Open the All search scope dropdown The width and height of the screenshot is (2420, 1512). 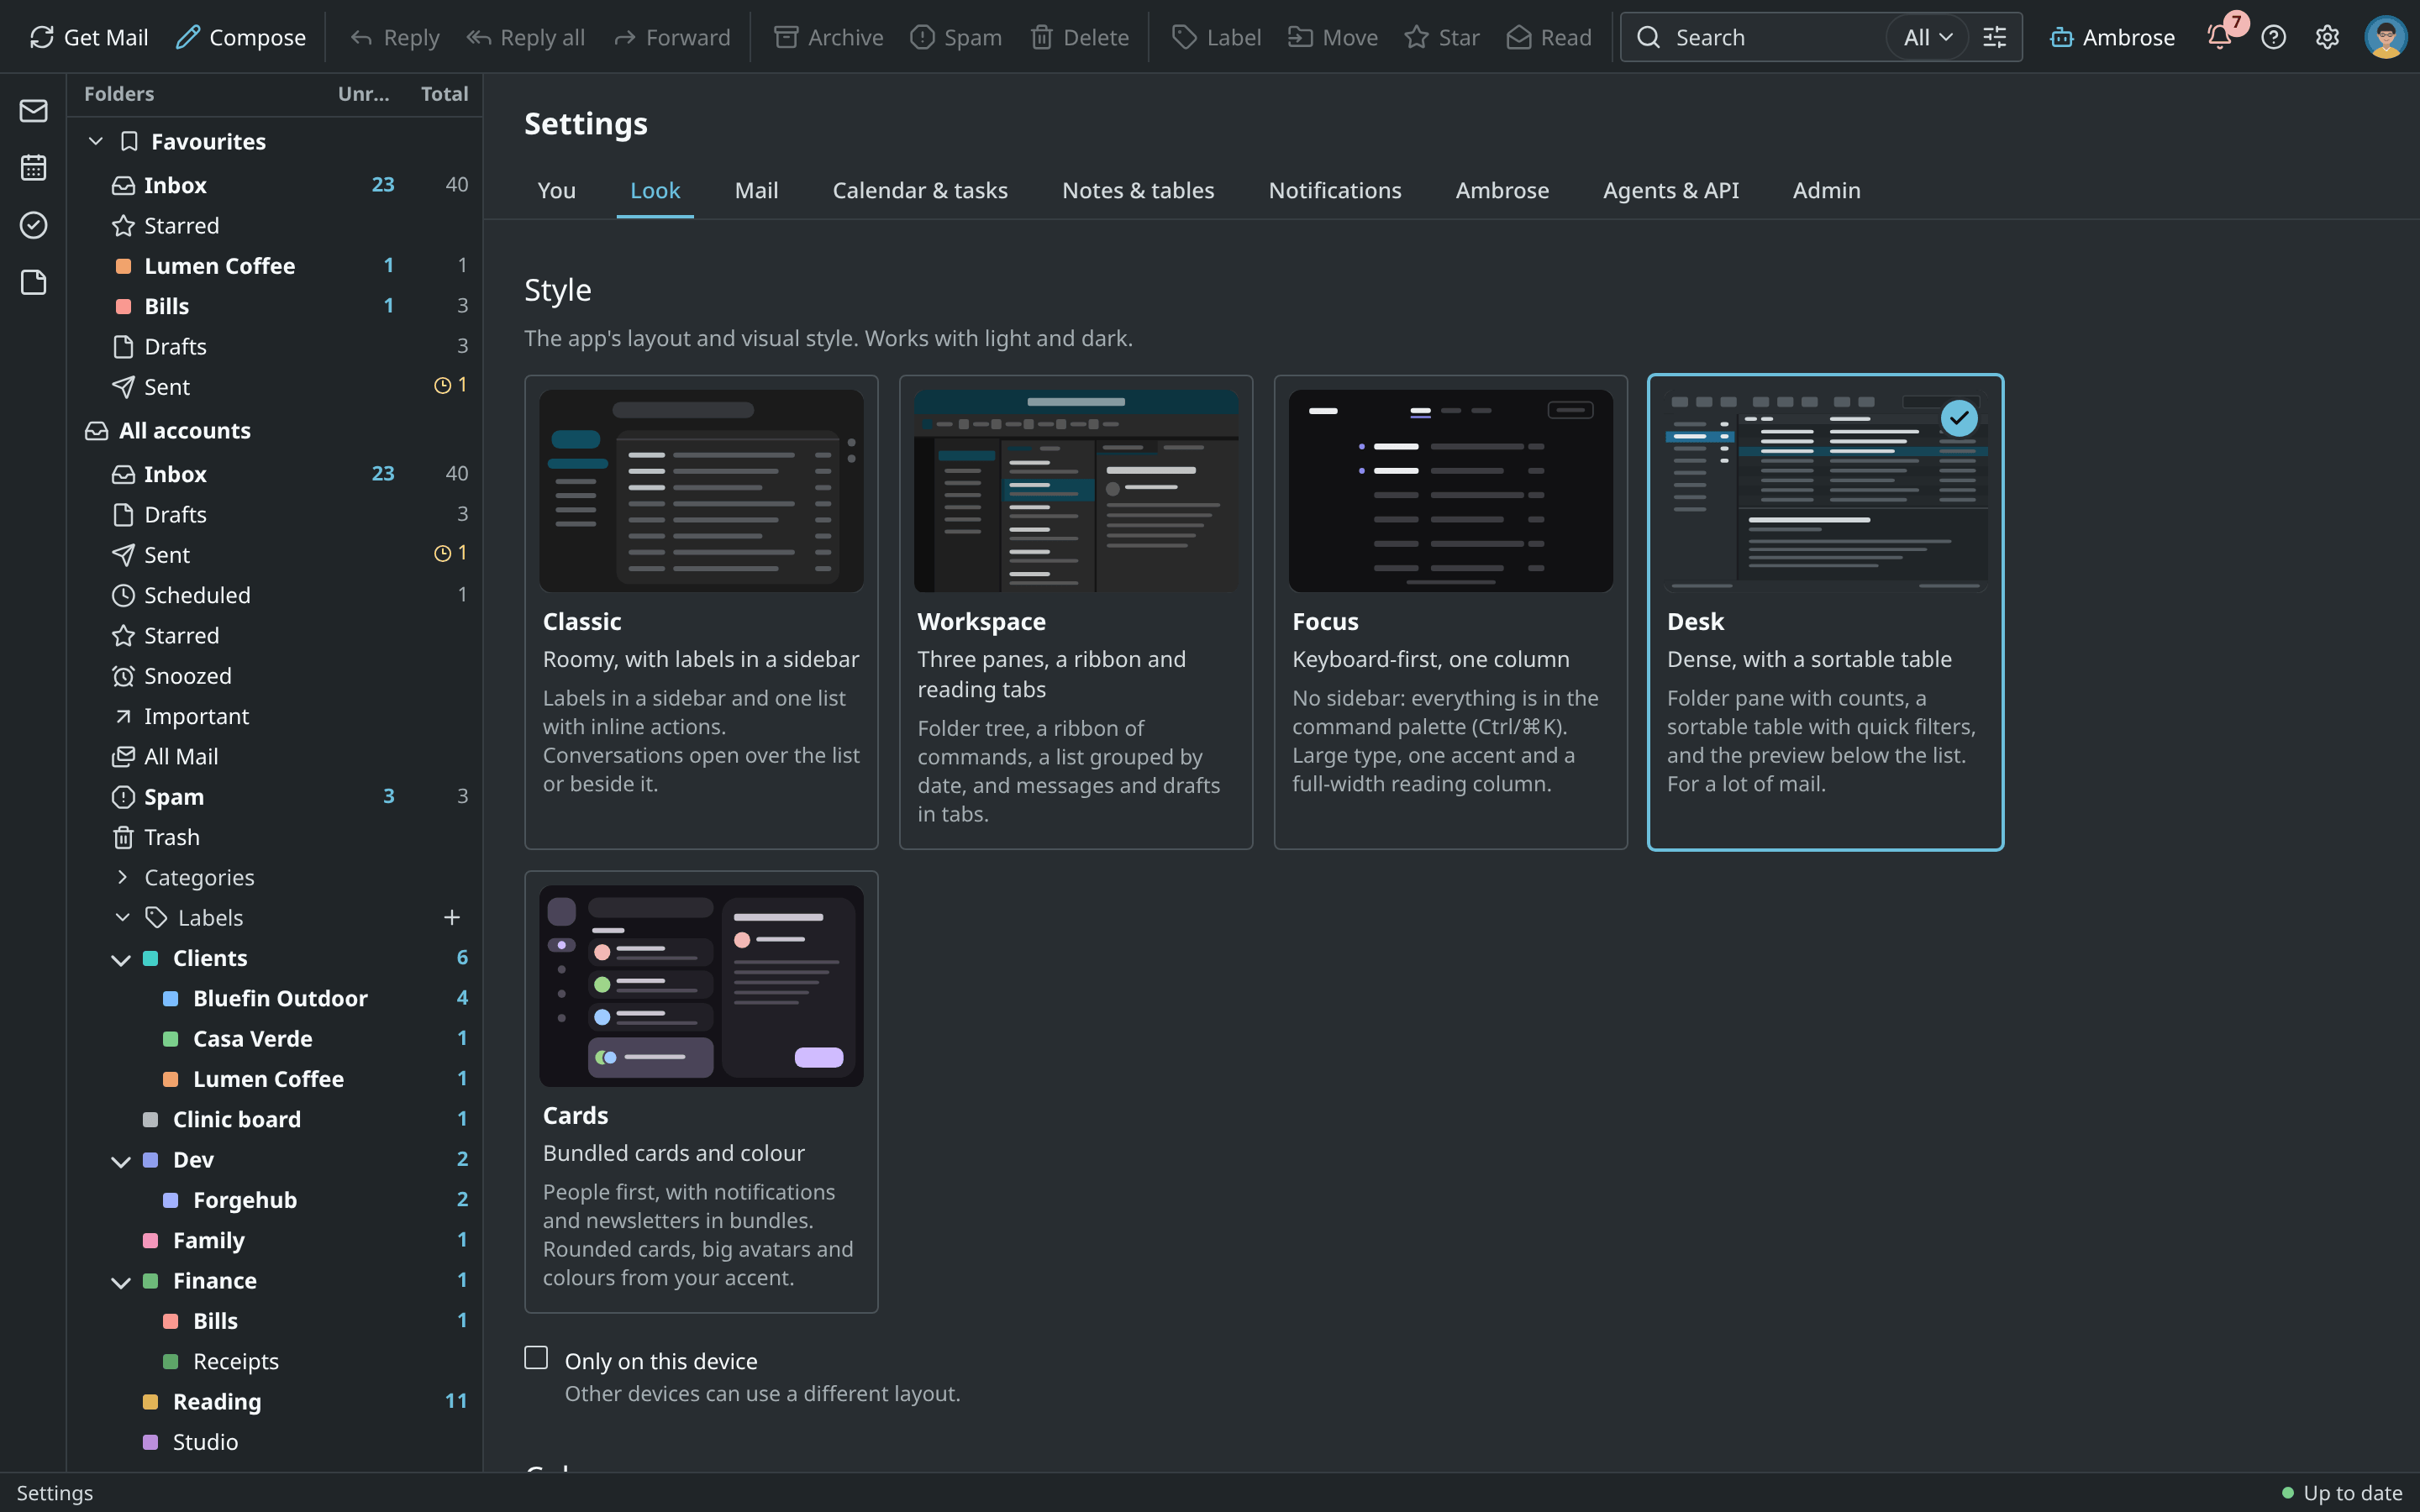tap(1927, 37)
